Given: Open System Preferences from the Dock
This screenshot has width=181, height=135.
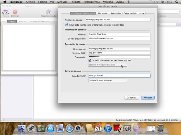Looking at the screenshot, I should coord(127,128).
